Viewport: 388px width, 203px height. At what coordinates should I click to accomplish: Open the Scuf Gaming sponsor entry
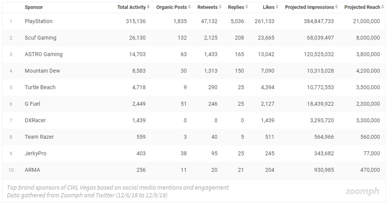(40, 38)
